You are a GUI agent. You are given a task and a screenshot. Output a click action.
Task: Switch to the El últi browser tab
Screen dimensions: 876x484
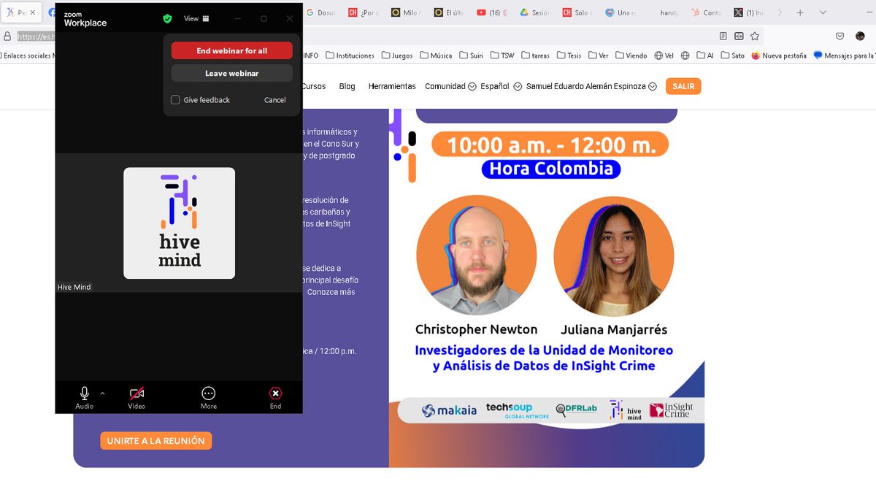click(449, 12)
